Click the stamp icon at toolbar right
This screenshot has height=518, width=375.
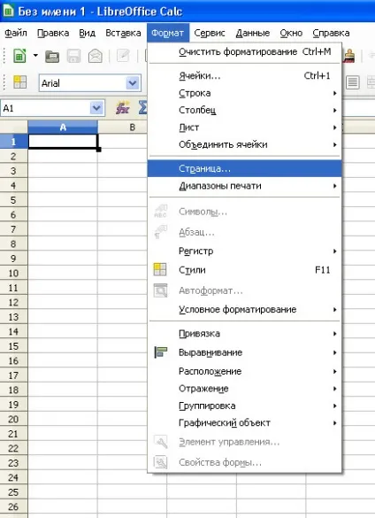[x=349, y=56]
